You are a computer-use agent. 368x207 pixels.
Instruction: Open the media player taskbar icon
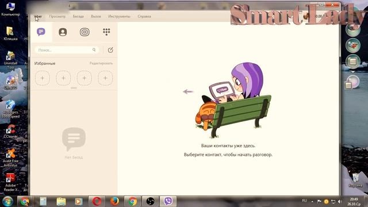79,201
